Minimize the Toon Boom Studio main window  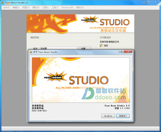pyautogui.click(x=144, y=2)
